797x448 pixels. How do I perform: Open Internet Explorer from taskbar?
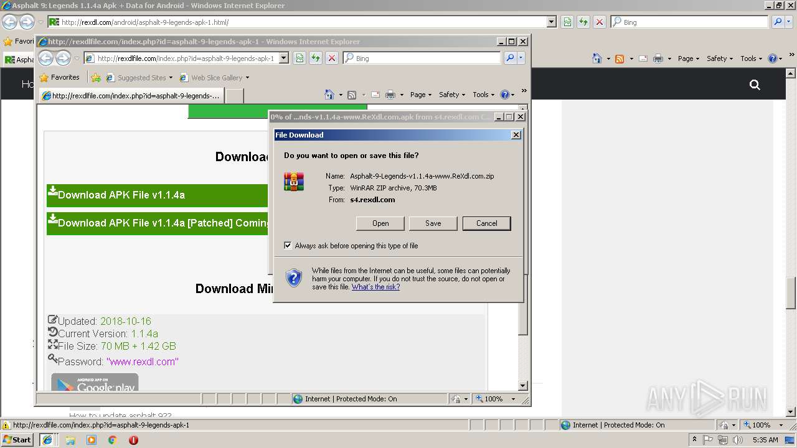47,440
